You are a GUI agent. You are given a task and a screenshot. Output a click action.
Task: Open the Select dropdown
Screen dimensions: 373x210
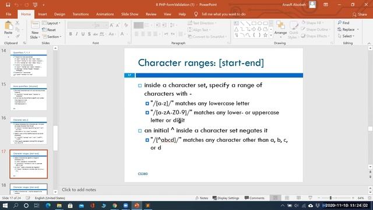coord(346,36)
